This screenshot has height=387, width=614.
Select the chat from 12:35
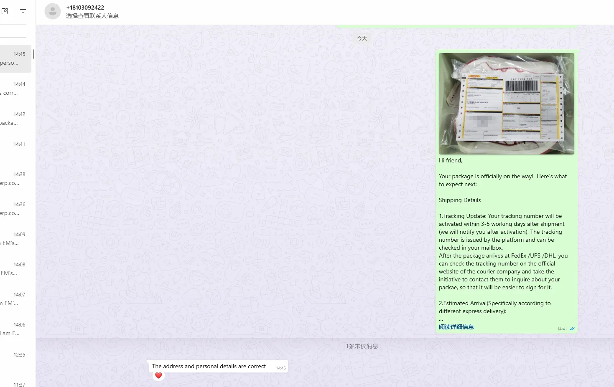pyautogui.click(x=15, y=359)
